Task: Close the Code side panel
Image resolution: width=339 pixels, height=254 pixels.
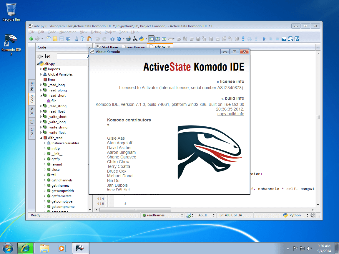Action: (89, 47)
